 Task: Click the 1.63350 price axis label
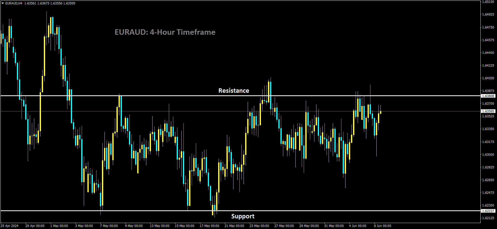488,129
